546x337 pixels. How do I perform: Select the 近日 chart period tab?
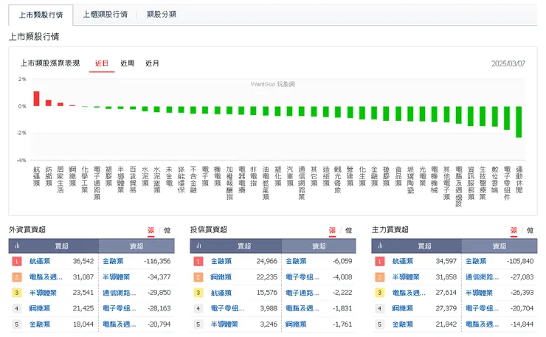(102, 63)
